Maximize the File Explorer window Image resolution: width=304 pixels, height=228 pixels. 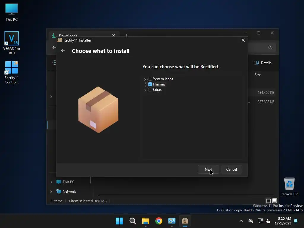(259, 33)
